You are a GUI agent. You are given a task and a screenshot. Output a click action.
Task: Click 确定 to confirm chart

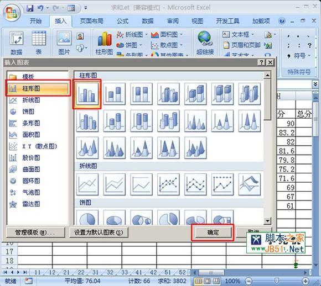[213, 232]
